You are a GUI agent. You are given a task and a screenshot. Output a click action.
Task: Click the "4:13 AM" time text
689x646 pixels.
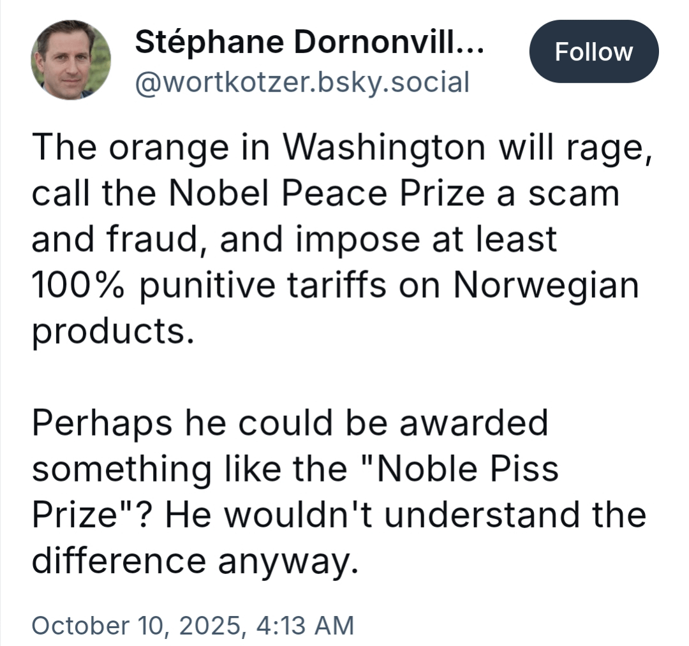tap(304, 624)
